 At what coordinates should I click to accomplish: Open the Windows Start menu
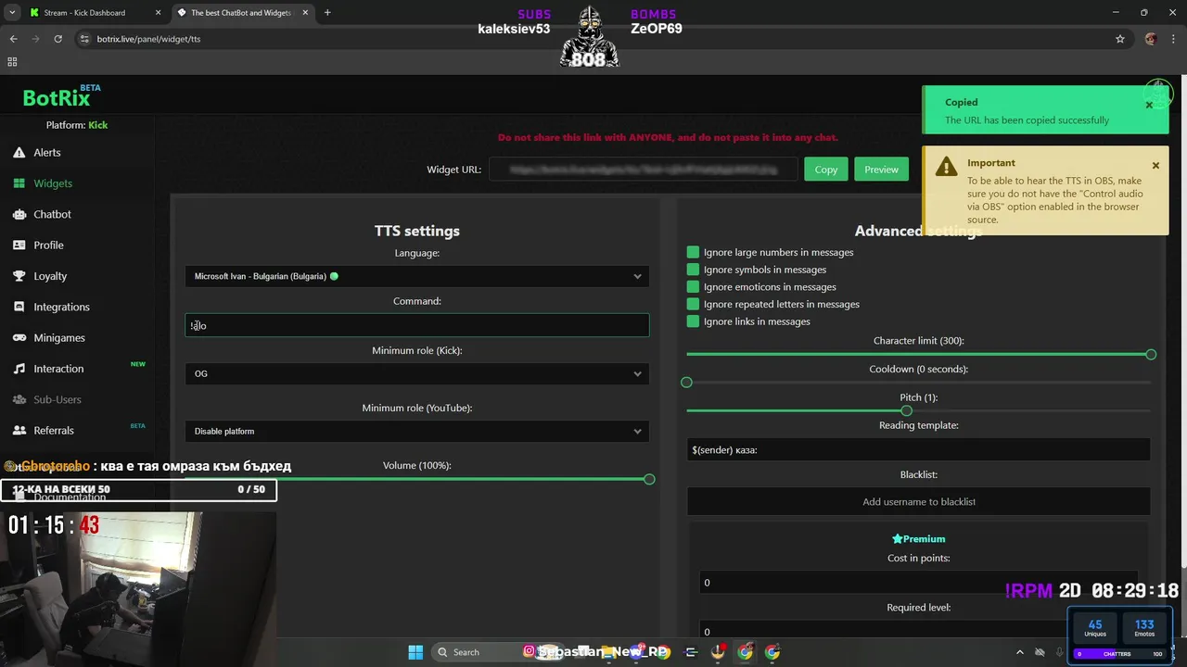pos(415,651)
